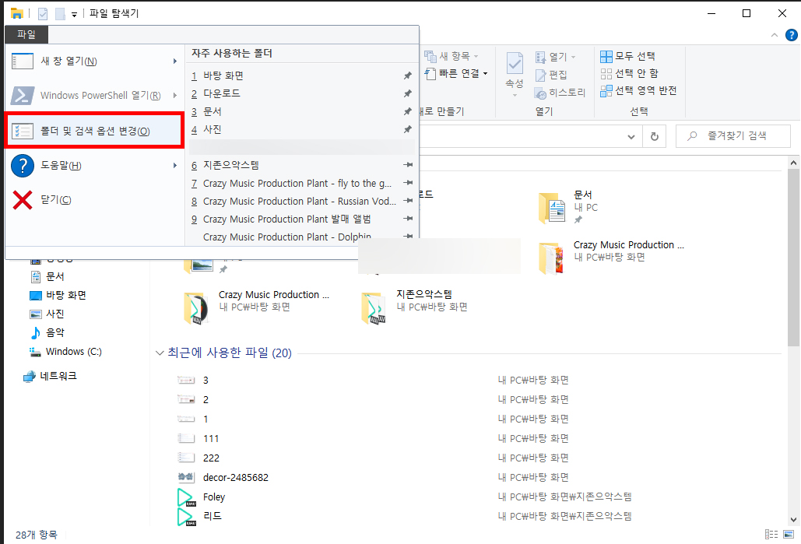The image size is (801, 544).
Task: Click 선택 영역 반전 in ribbon
Action: click(x=638, y=91)
